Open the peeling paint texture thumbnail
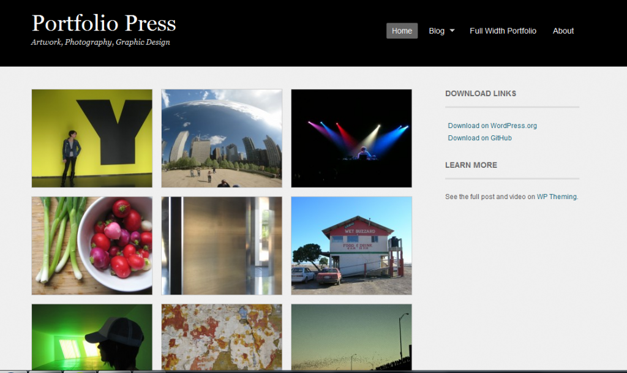Screen dimensions: 627x373 point(222,337)
